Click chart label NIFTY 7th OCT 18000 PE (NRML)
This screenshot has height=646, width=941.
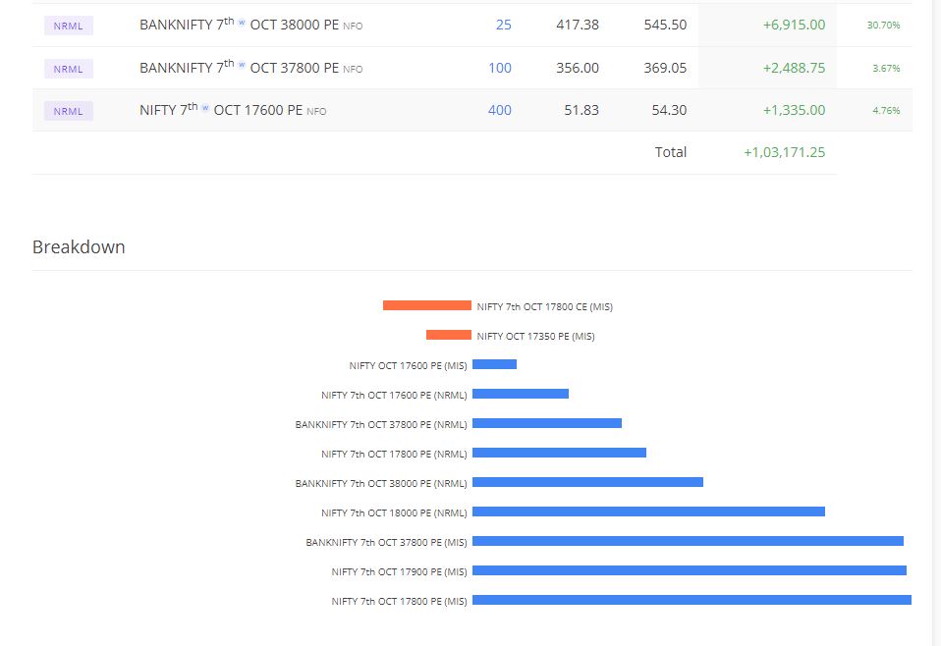coord(394,512)
